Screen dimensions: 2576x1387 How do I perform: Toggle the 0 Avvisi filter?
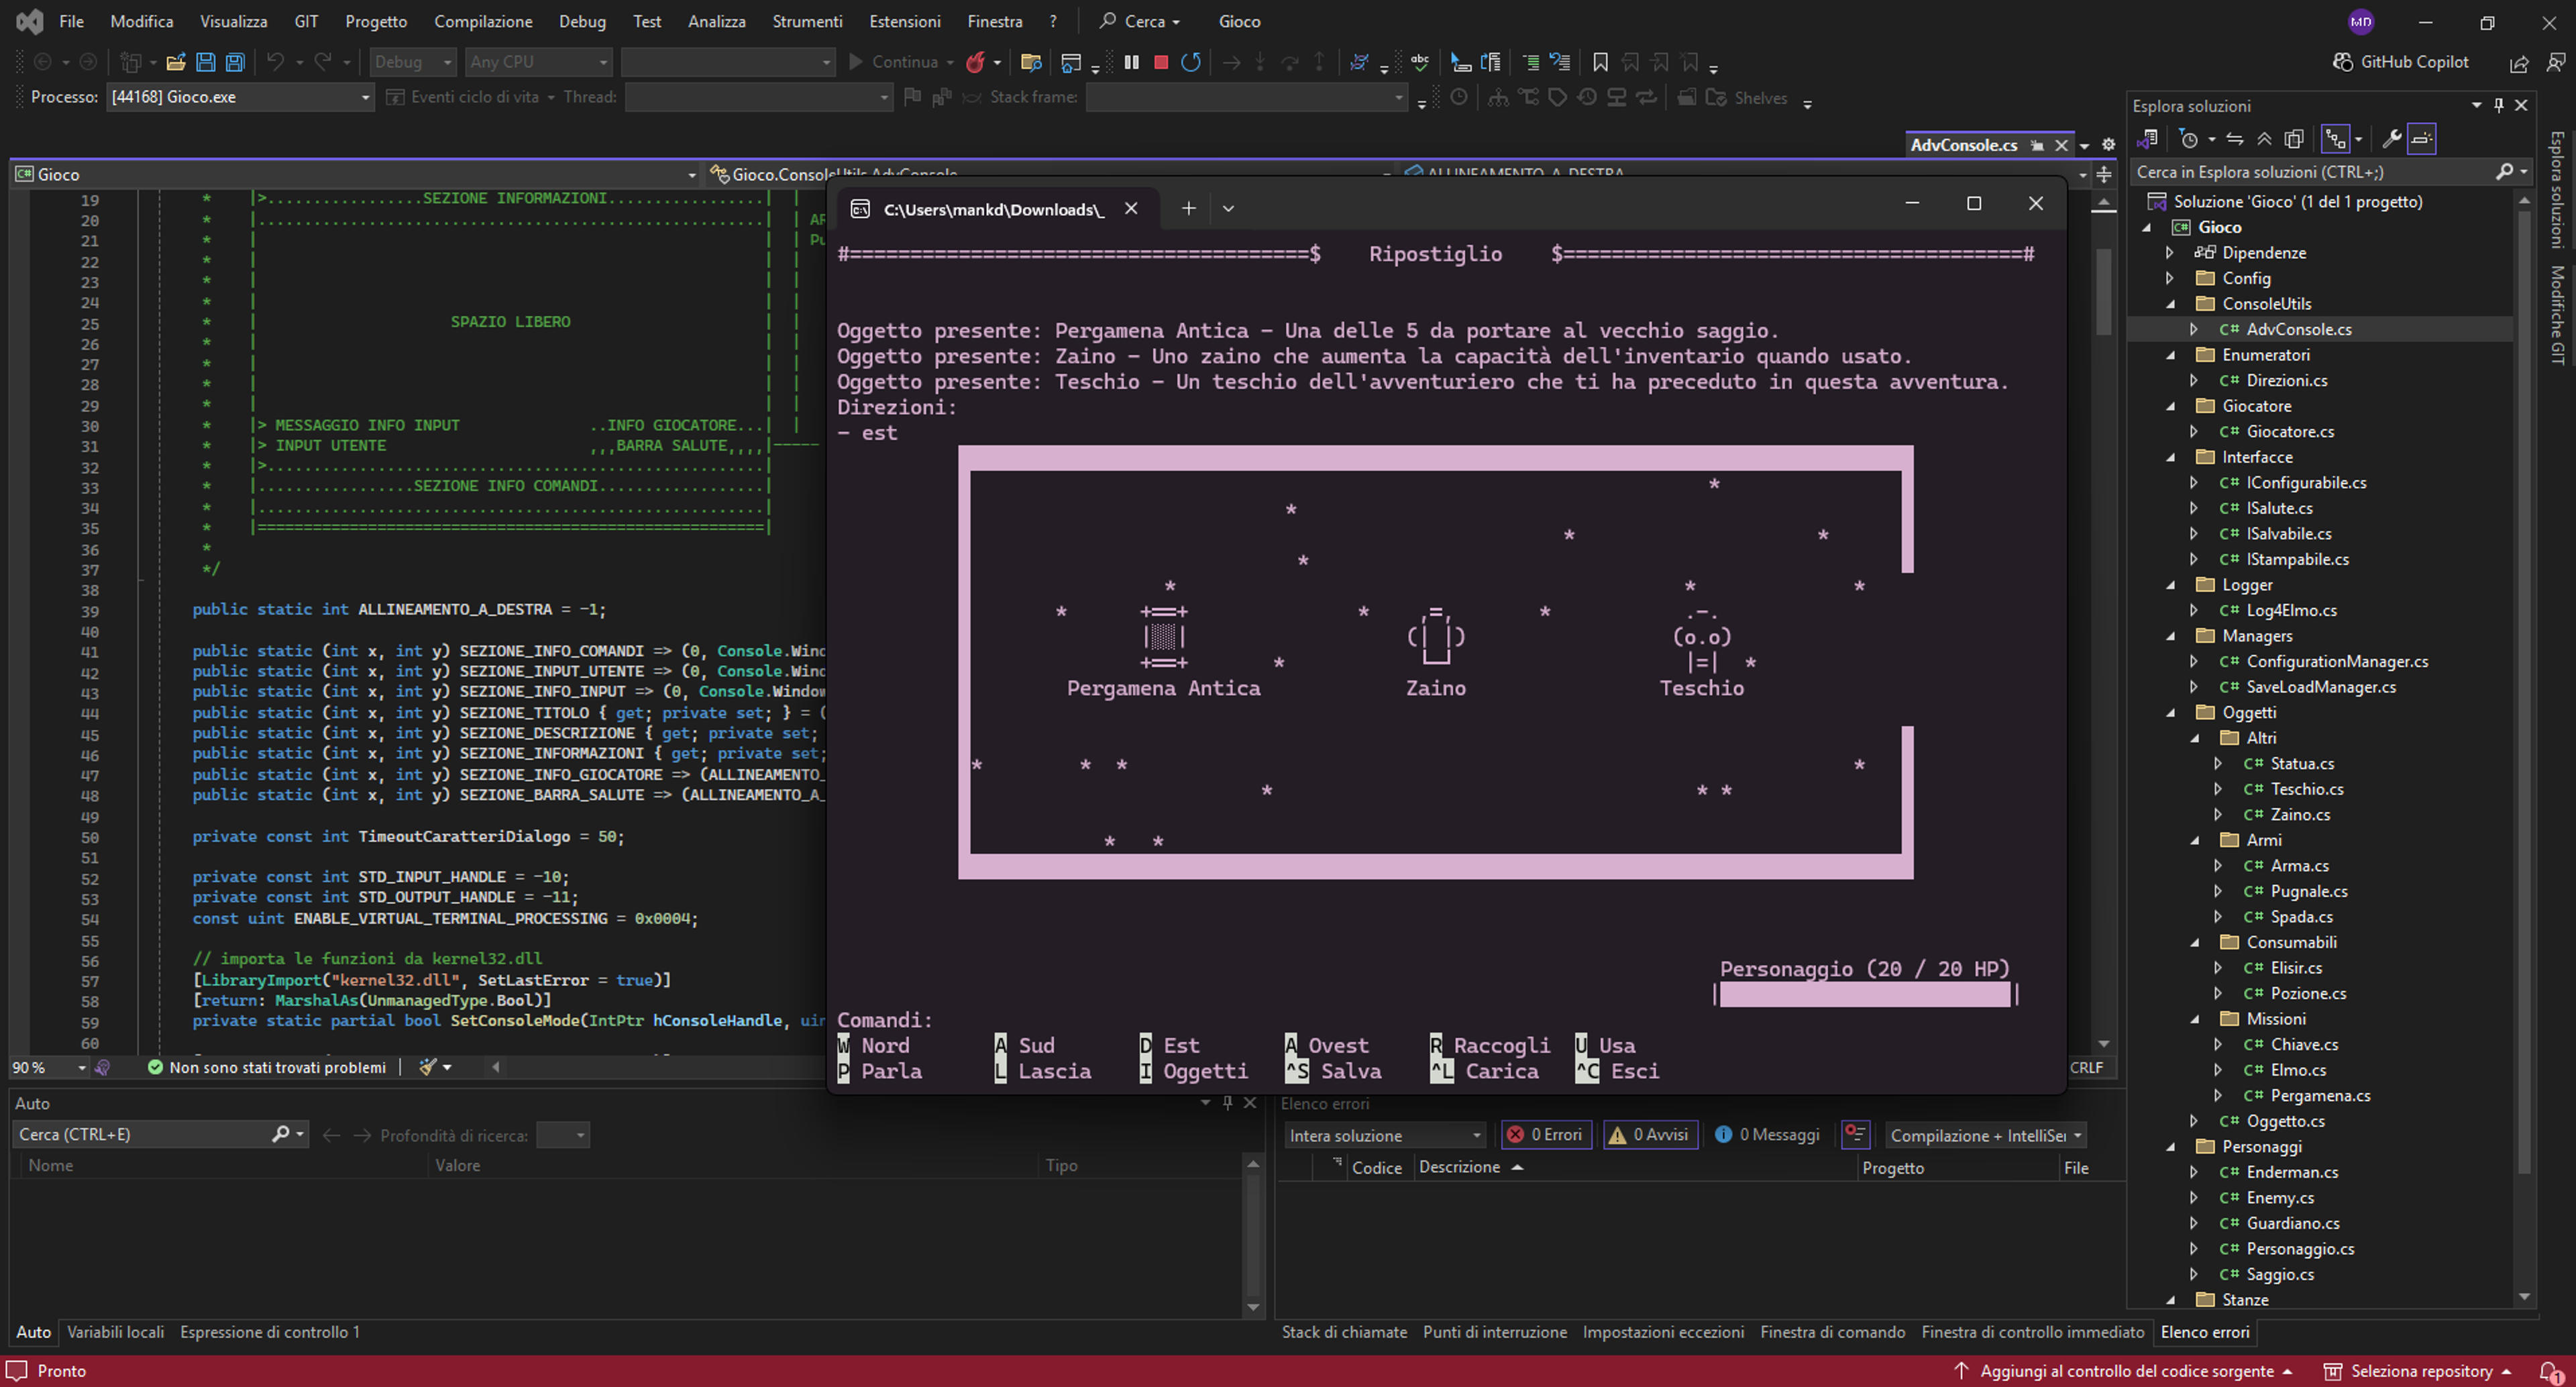[1650, 1134]
